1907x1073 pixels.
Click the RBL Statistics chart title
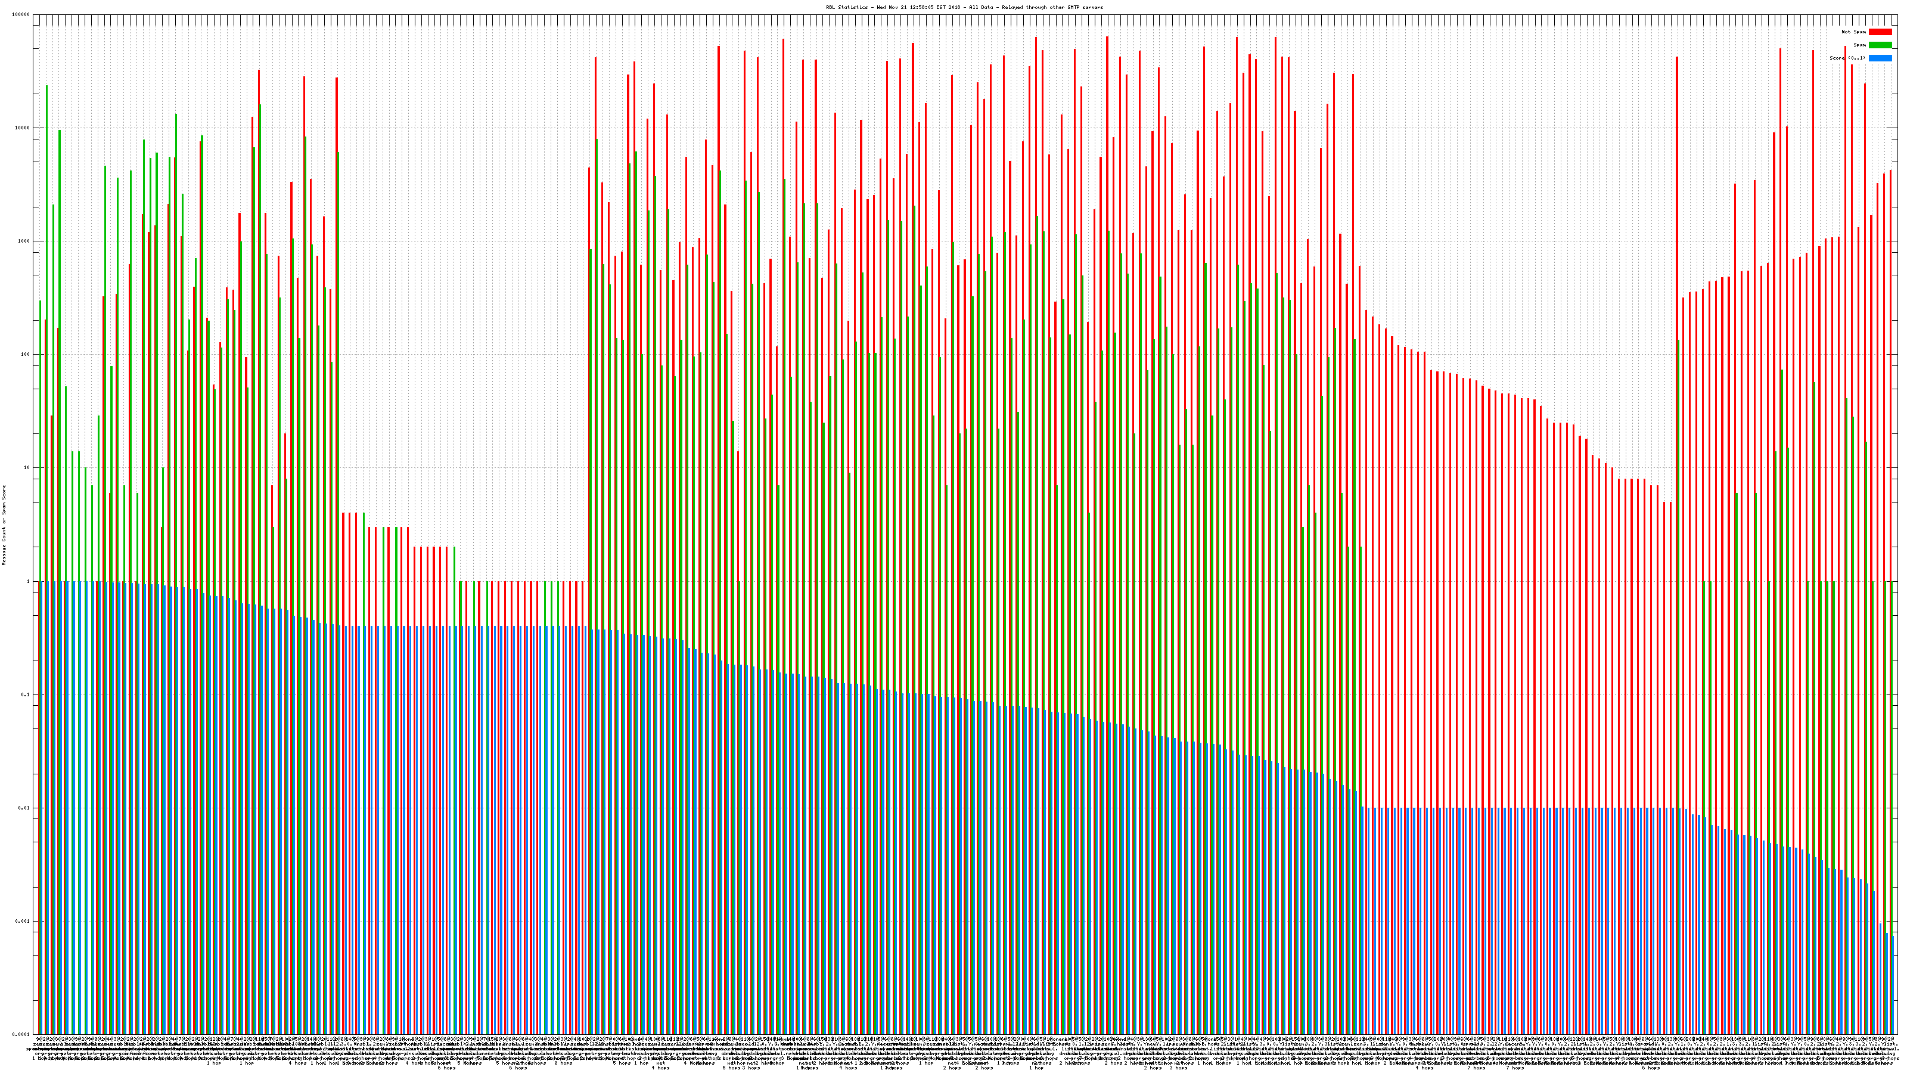964,7
